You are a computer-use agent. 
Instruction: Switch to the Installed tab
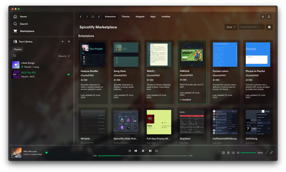click(x=166, y=16)
